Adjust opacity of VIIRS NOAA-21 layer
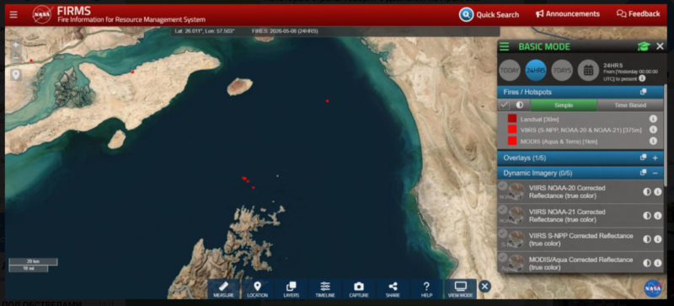674x306 pixels. [x=647, y=216]
